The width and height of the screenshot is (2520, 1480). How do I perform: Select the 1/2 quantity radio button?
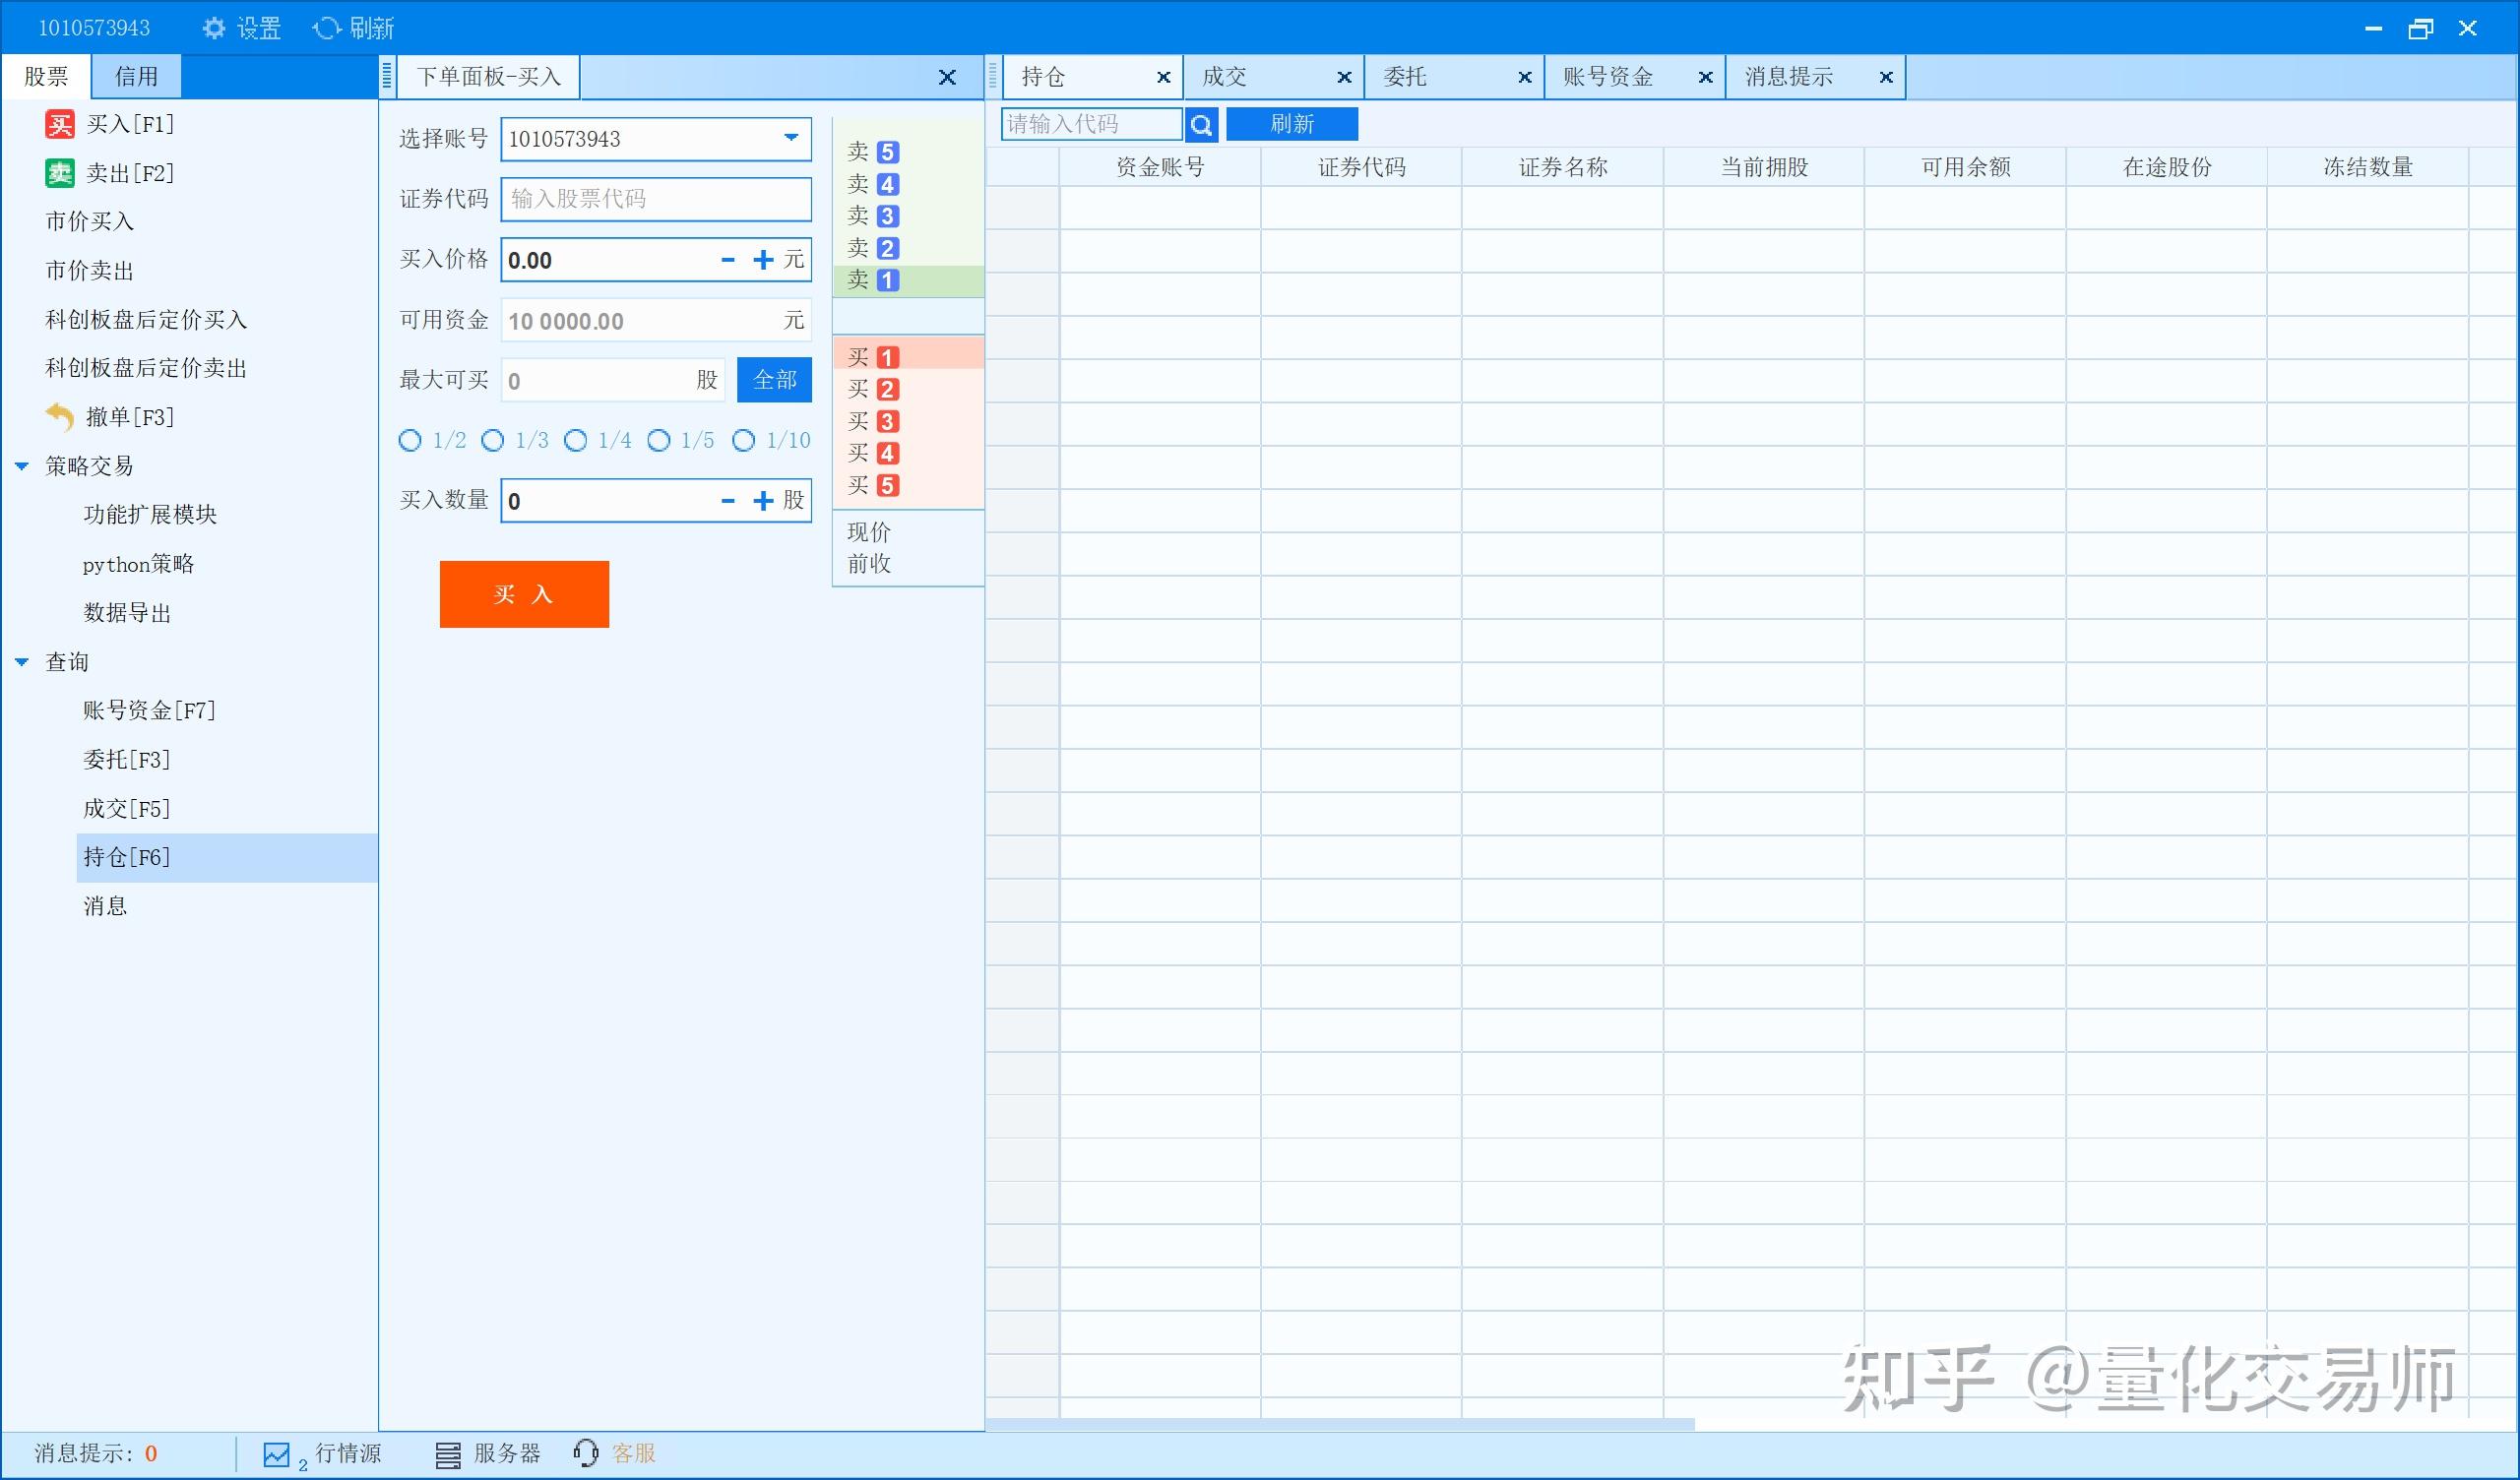[x=410, y=440]
